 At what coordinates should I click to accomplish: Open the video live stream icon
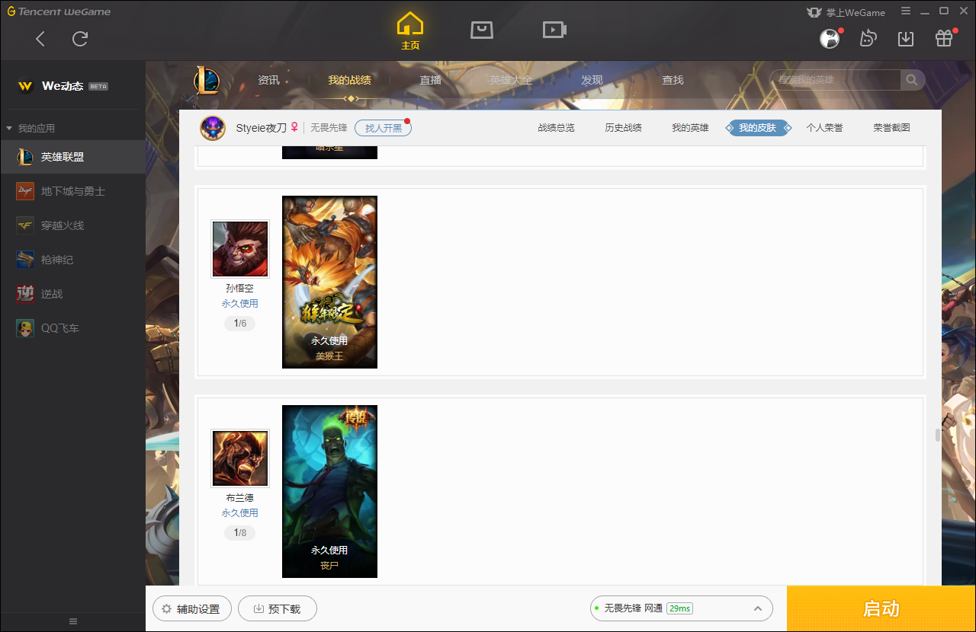(x=554, y=30)
